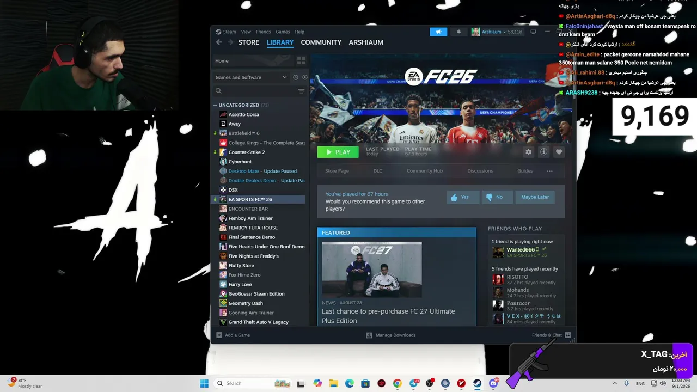Image resolution: width=697 pixels, height=392 pixels.
Task: Select Battlefield 6 in the library list
Action: click(x=259, y=133)
